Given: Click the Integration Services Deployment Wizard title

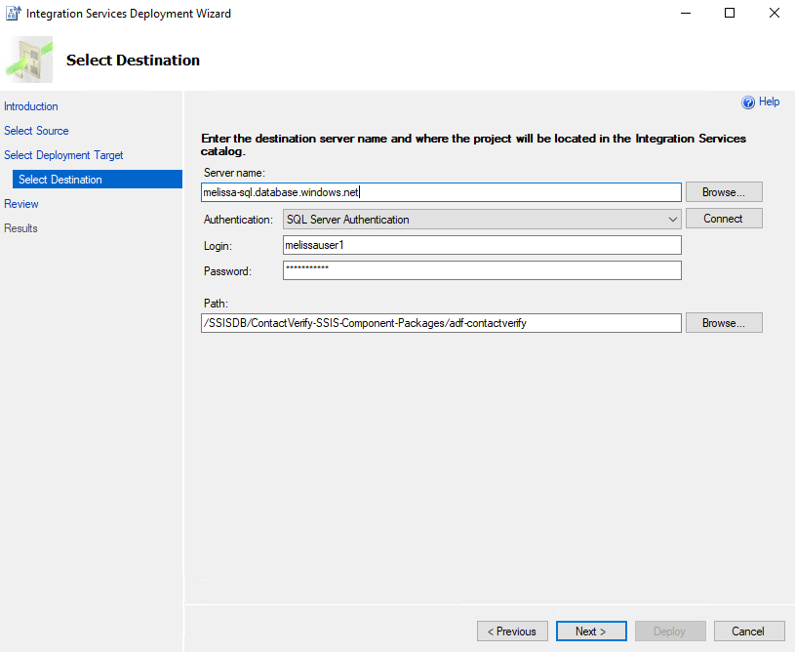Looking at the screenshot, I should coord(129,14).
